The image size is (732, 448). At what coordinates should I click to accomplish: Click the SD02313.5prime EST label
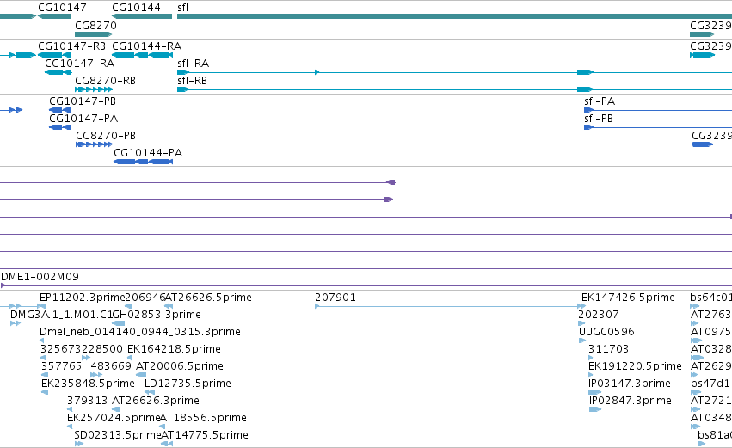pos(118,435)
